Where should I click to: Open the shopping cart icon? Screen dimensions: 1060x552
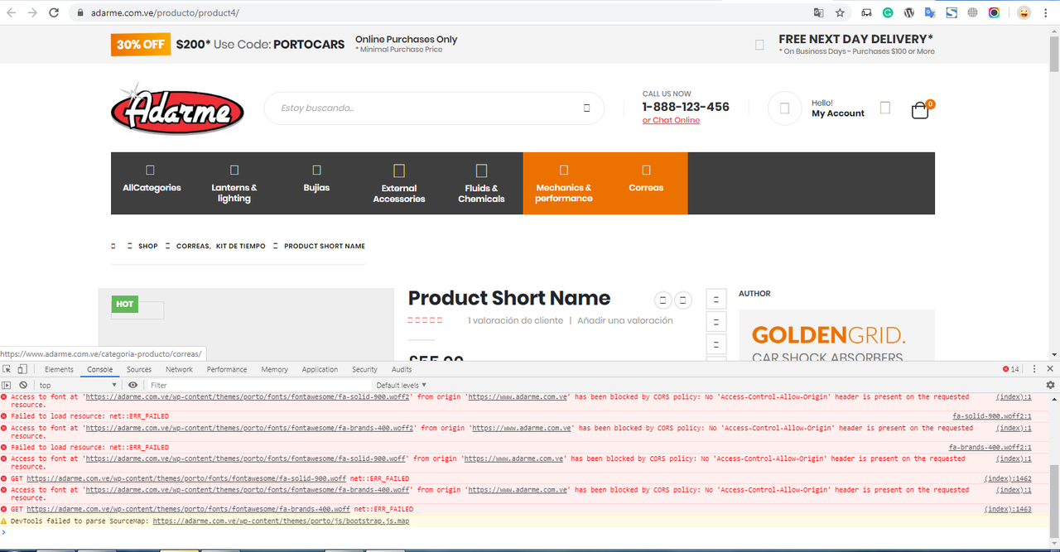tap(920, 111)
